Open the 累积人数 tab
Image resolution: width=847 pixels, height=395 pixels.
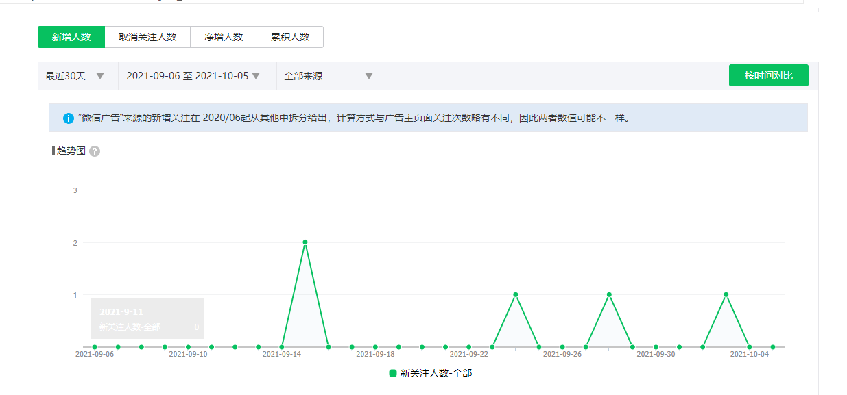pyautogui.click(x=290, y=37)
